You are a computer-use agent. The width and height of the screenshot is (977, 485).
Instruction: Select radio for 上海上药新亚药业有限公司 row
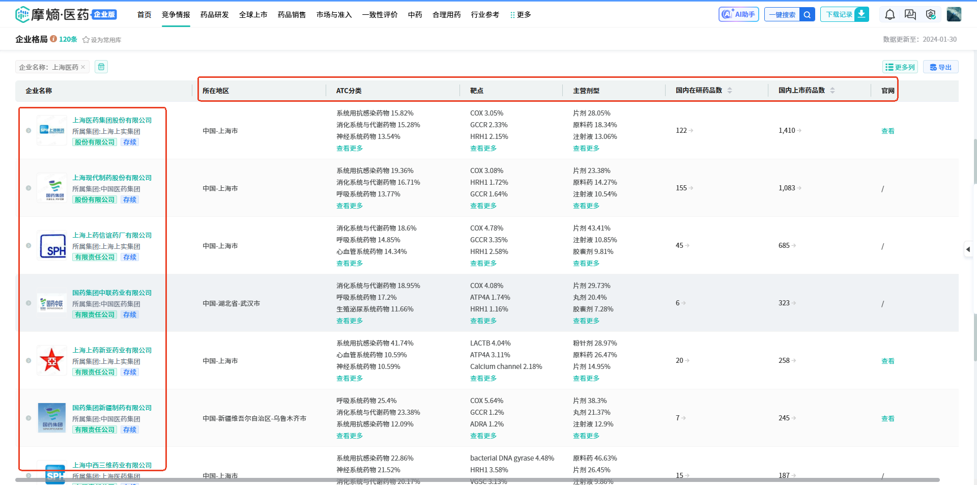coord(28,360)
